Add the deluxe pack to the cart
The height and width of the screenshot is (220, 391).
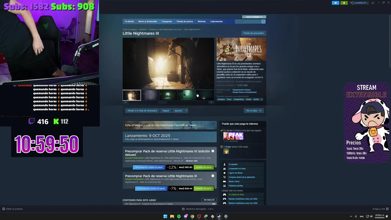pyautogui.click(x=204, y=167)
